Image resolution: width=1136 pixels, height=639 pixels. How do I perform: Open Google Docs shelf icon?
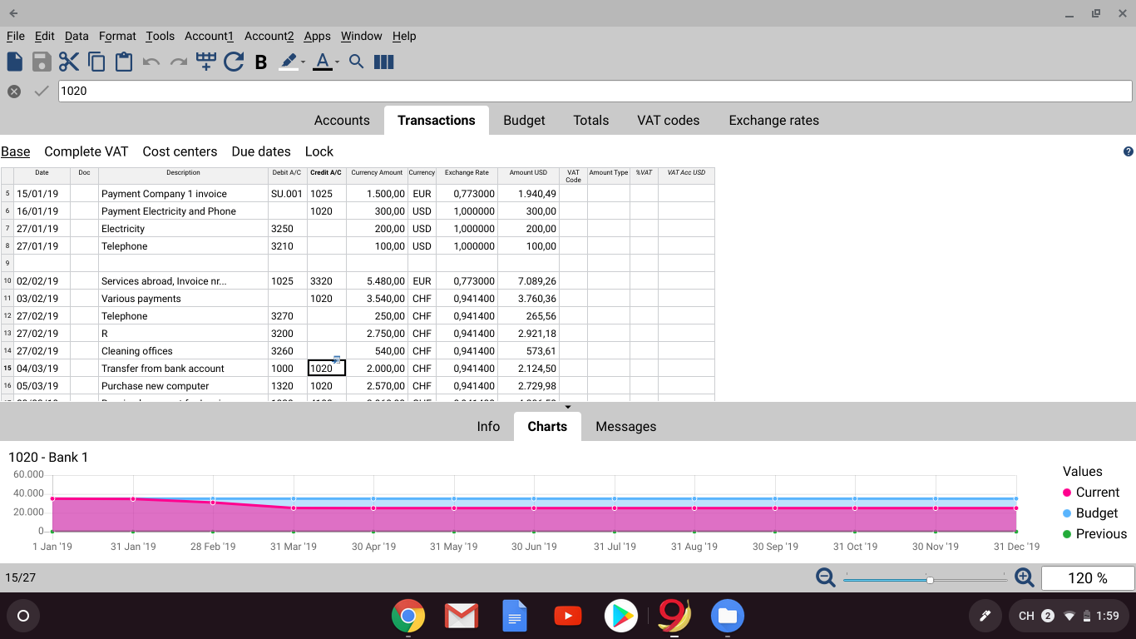tap(515, 617)
